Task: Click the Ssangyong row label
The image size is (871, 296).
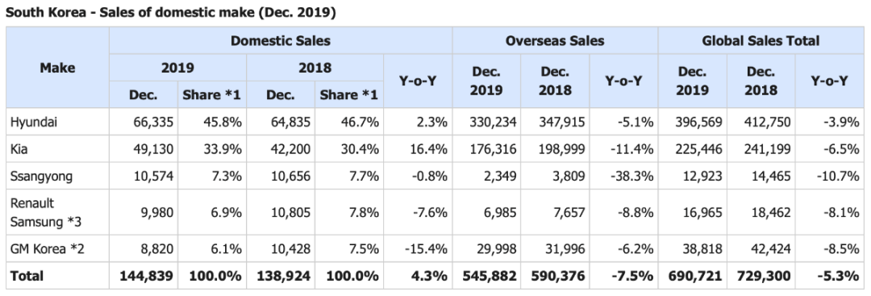Action: 58,176
